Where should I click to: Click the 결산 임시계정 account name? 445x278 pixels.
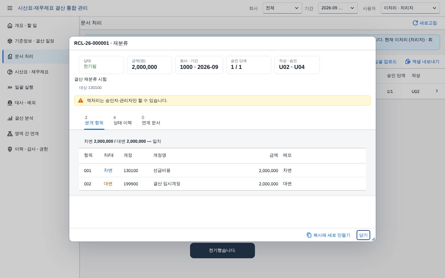[x=167, y=184]
